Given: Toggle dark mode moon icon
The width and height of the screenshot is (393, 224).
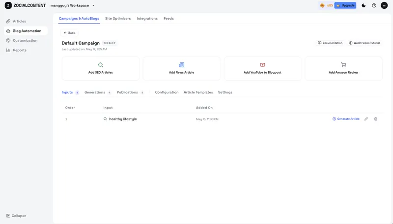Looking at the screenshot, I should [364, 5].
